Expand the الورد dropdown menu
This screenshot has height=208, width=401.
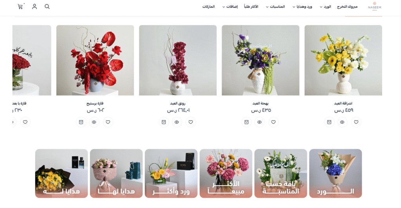pyautogui.click(x=325, y=7)
